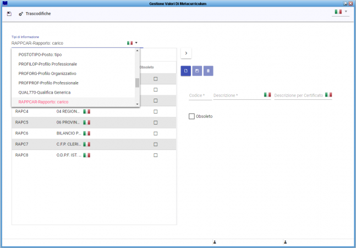356x248 pixels.
Task: Click the Trascodifiche label in header
Action: [39, 13]
